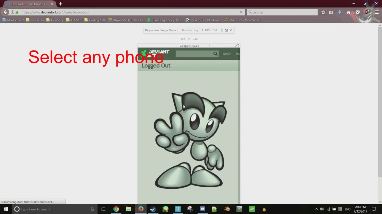Open the Firefox hamburger menu
The width and height of the screenshot is (382, 214).
tap(377, 12)
